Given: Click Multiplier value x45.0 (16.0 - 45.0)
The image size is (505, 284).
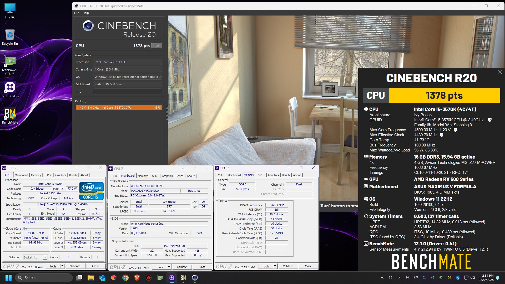Looking at the screenshot, I should tap(36, 238).
